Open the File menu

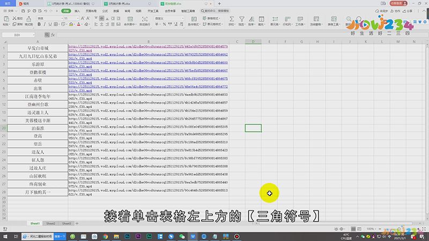tap(10, 11)
